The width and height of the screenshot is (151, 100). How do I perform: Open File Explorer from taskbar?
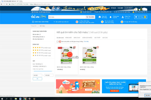[16, 99]
